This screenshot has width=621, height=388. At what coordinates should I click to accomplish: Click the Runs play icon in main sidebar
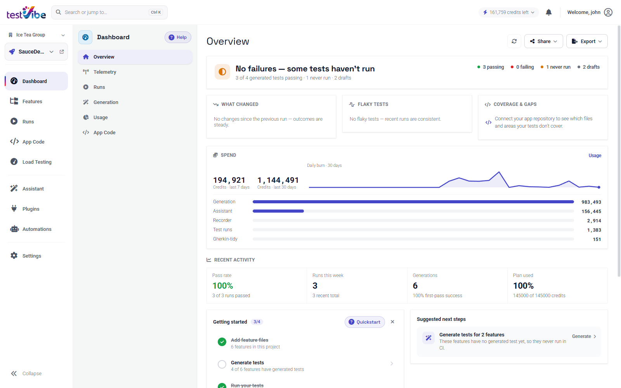coord(14,121)
